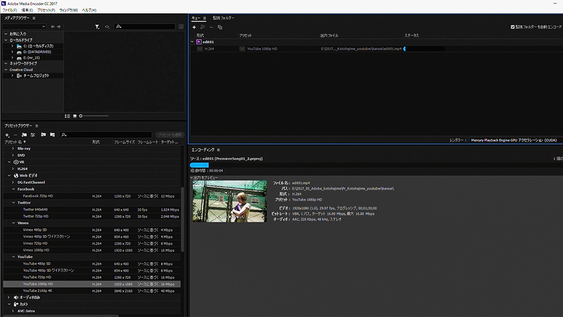The height and width of the screenshot is (317, 563).
Task: Switch media browser to list view
Action: pyautogui.click(x=67, y=116)
